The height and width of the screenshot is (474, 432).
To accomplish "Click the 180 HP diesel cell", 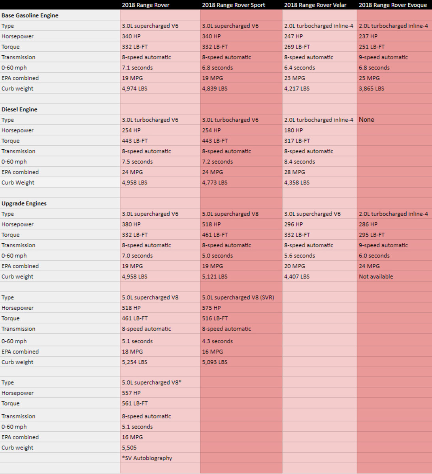I will click(x=293, y=130).
